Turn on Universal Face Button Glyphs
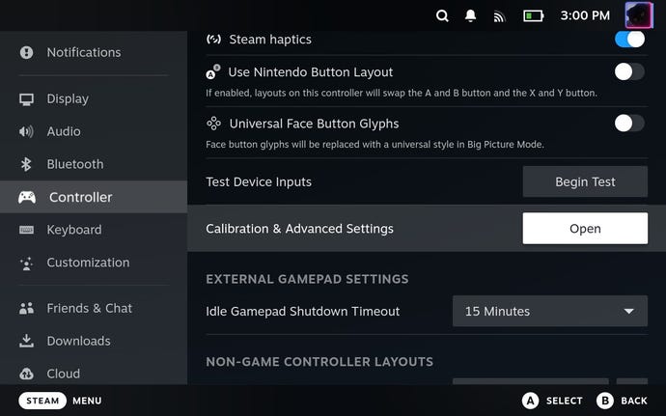The width and height of the screenshot is (666, 416). (629, 123)
